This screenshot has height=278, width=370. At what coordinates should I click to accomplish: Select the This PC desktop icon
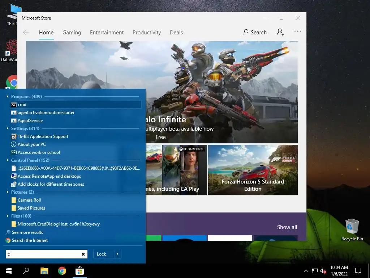12,14
